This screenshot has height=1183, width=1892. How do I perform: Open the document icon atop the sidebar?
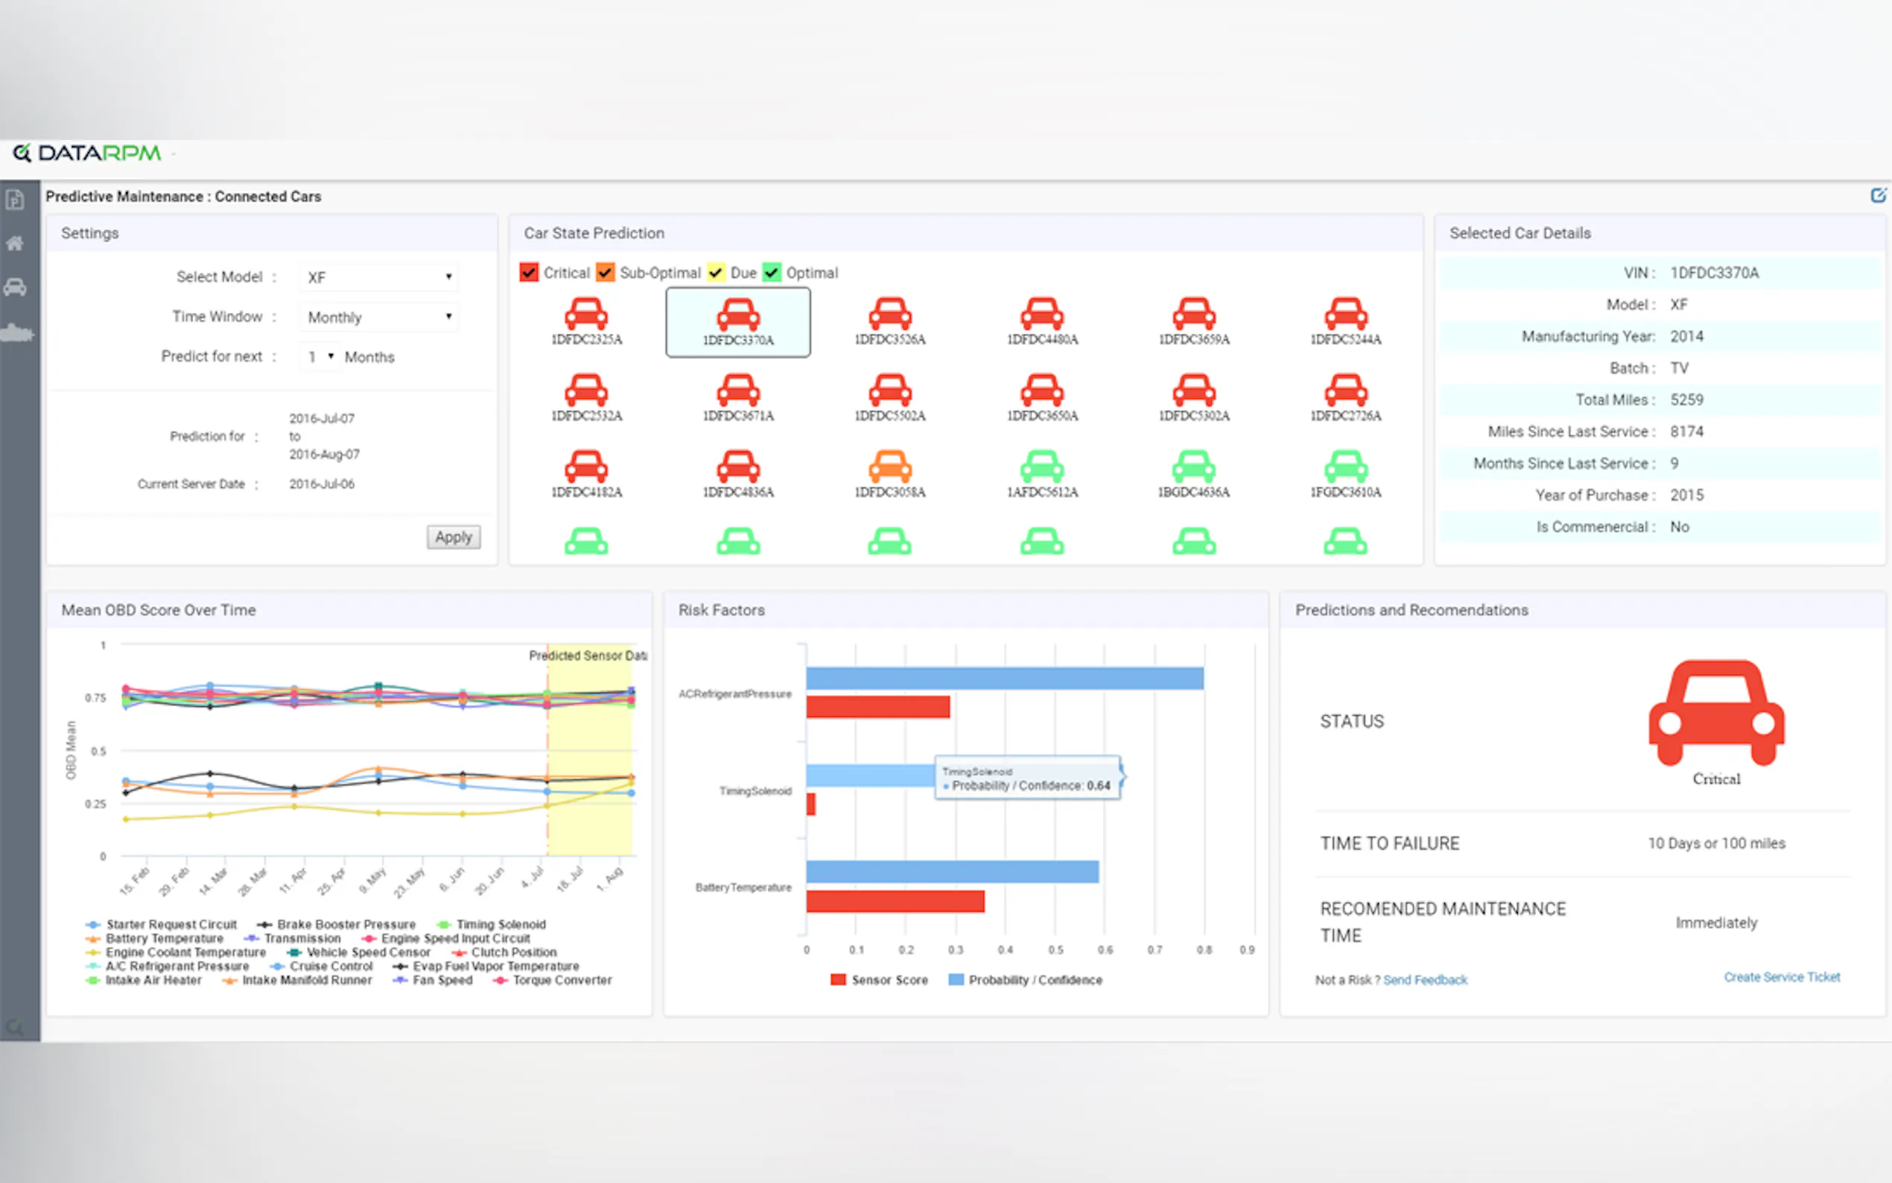(x=15, y=200)
